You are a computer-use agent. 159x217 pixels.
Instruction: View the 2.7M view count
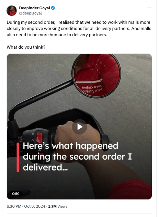pyautogui.click(x=52, y=206)
